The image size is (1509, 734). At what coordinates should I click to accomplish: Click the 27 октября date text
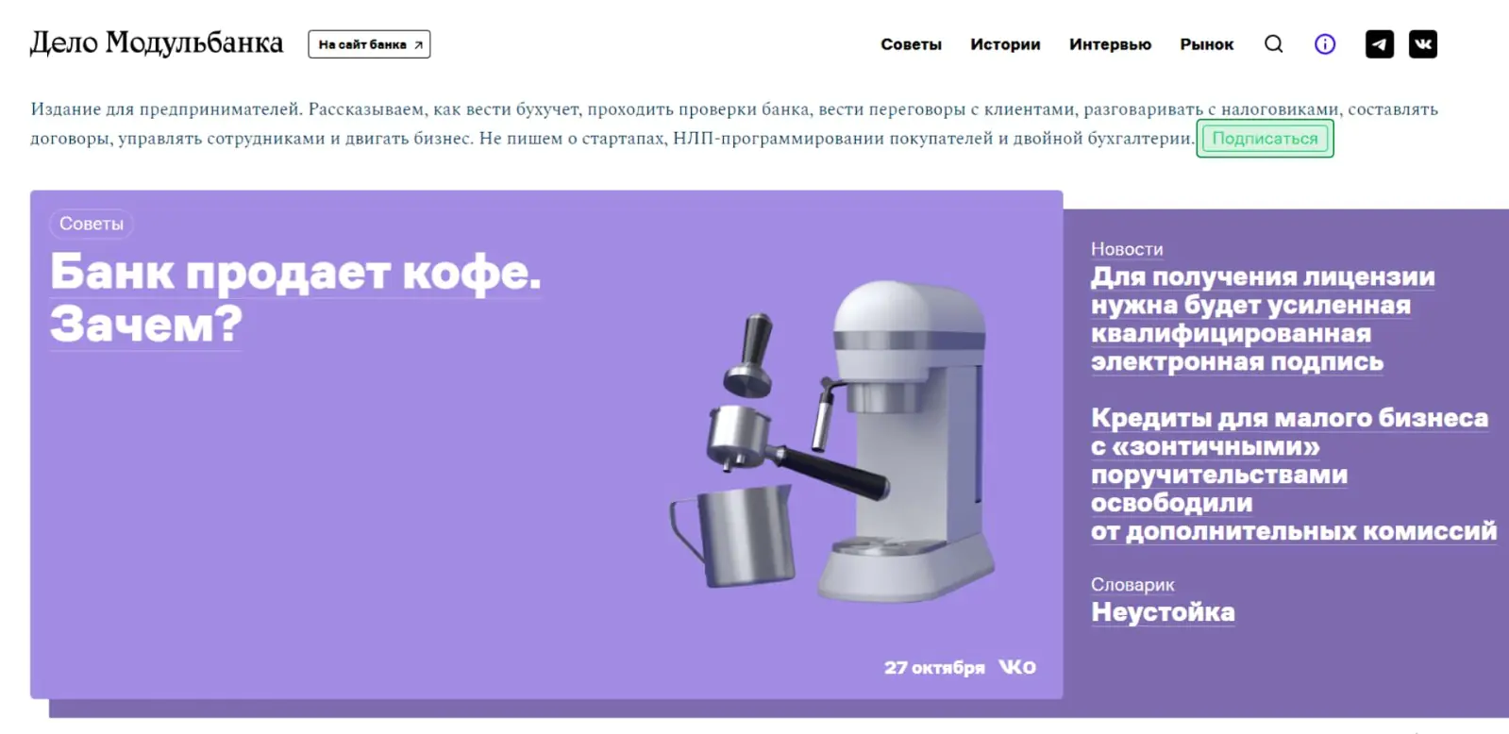[933, 668]
